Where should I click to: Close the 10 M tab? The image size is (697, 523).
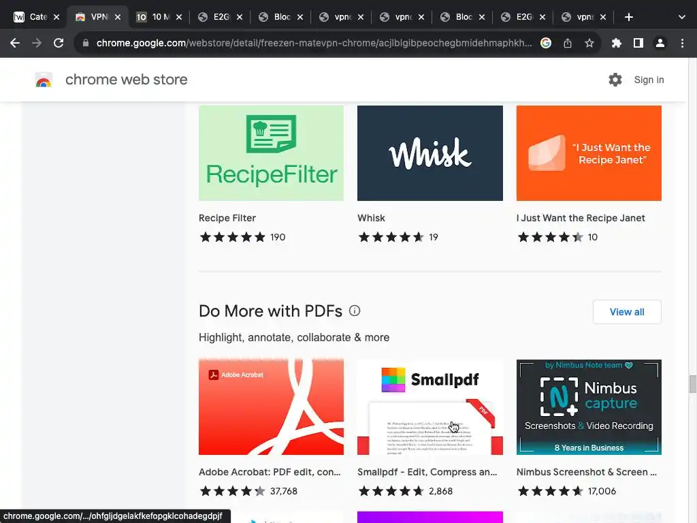point(179,17)
